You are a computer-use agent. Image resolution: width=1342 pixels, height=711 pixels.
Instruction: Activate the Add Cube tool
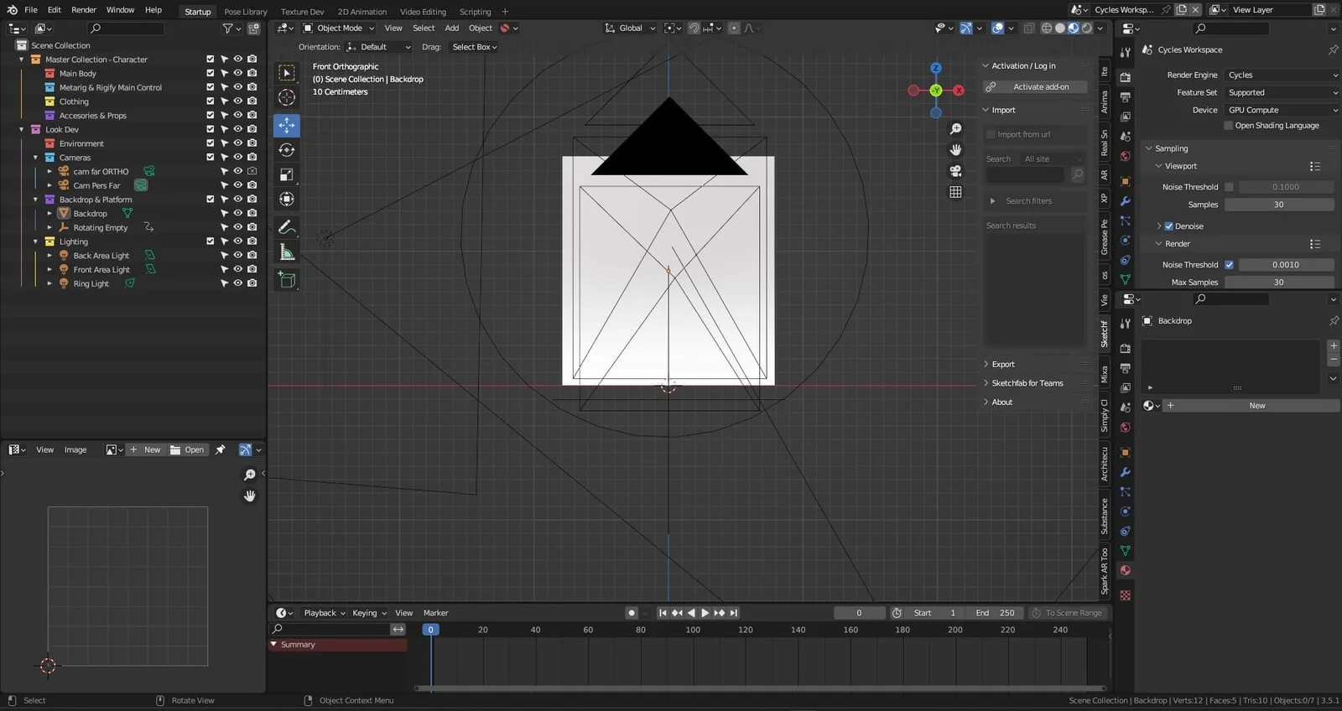pyautogui.click(x=287, y=280)
